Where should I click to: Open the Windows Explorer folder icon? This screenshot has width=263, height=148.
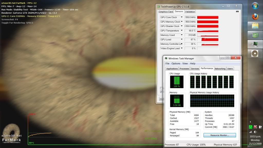tap(255, 26)
